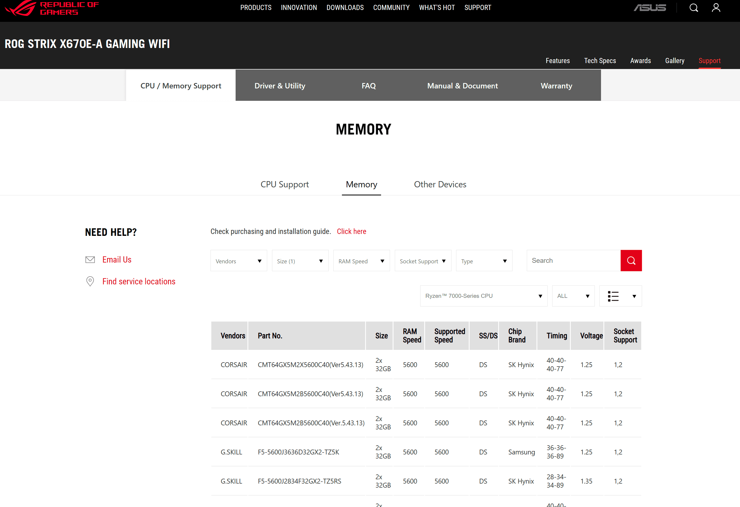Open the site search magnifier icon

click(694, 8)
